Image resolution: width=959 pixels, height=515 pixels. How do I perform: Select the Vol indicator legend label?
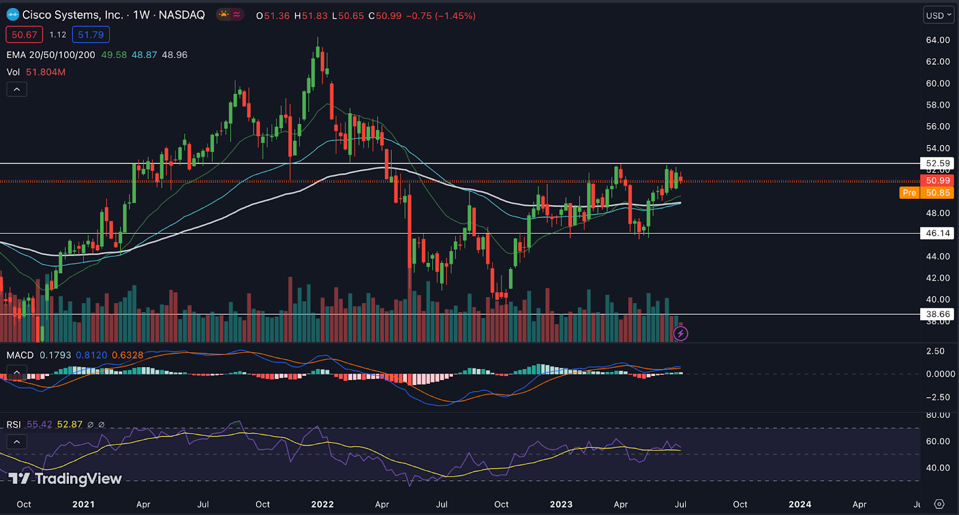13,72
